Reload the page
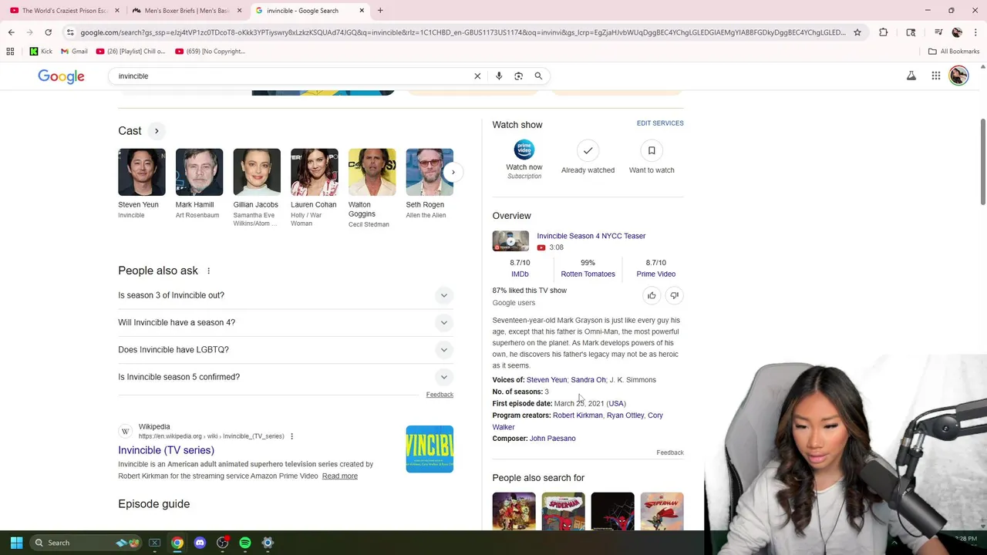Viewport: 987px width, 555px height. click(x=48, y=32)
